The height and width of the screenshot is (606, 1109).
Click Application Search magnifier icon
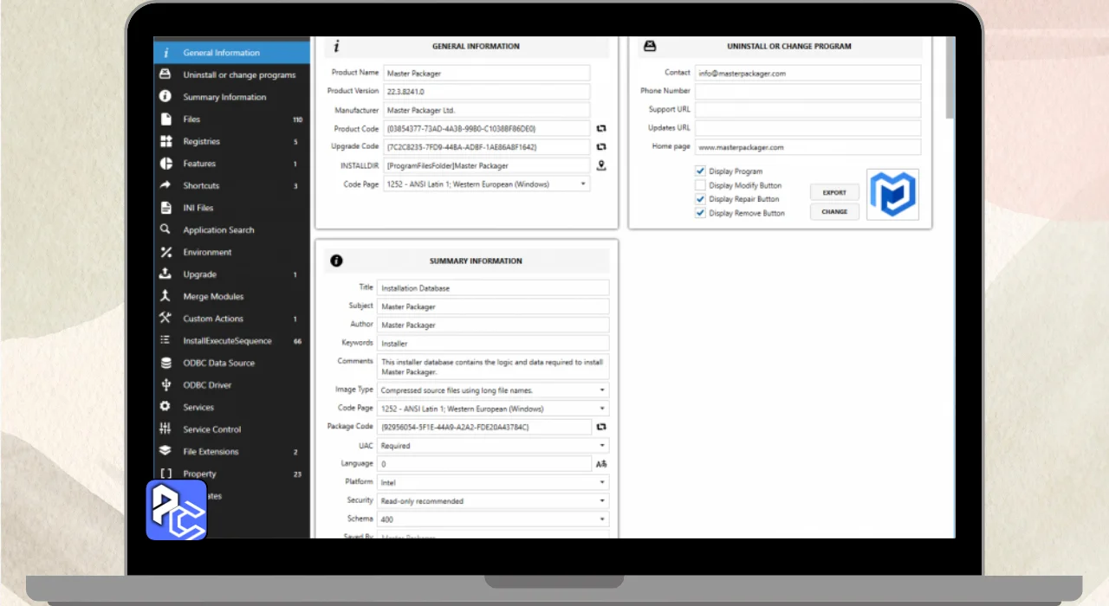[x=165, y=229]
